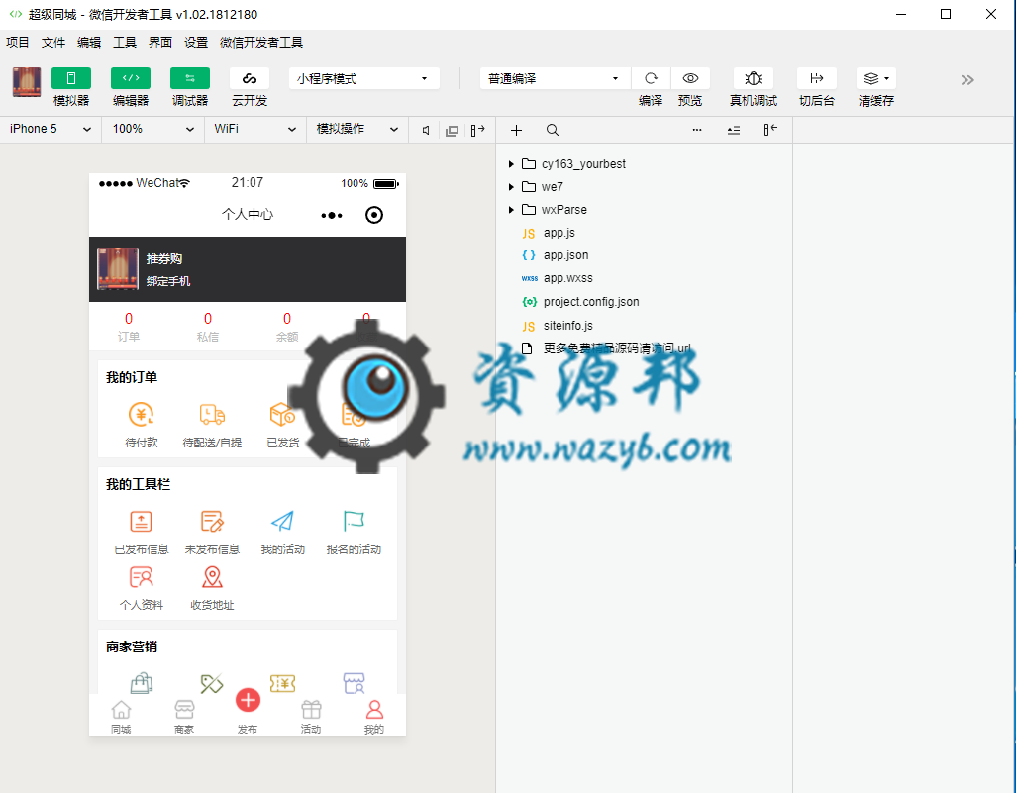1016x793 pixels.
Task: Open 报名的活动 registered activities
Action: tap(354, 532)
